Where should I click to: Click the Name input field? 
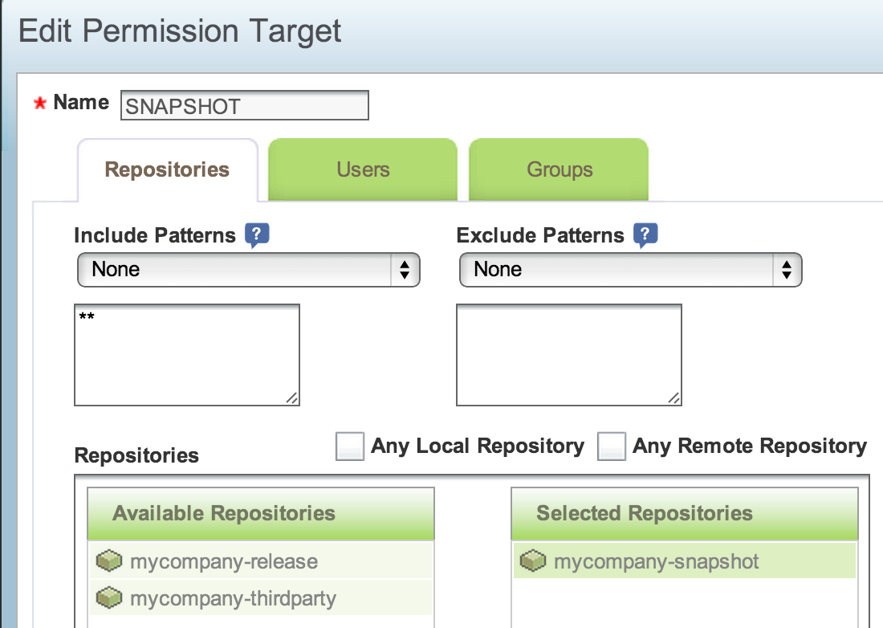tap(244, 106)
